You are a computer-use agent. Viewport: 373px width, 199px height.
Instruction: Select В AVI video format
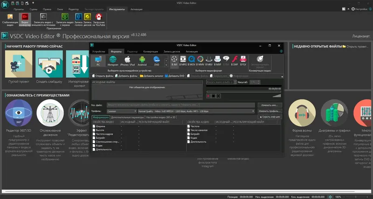174,61
